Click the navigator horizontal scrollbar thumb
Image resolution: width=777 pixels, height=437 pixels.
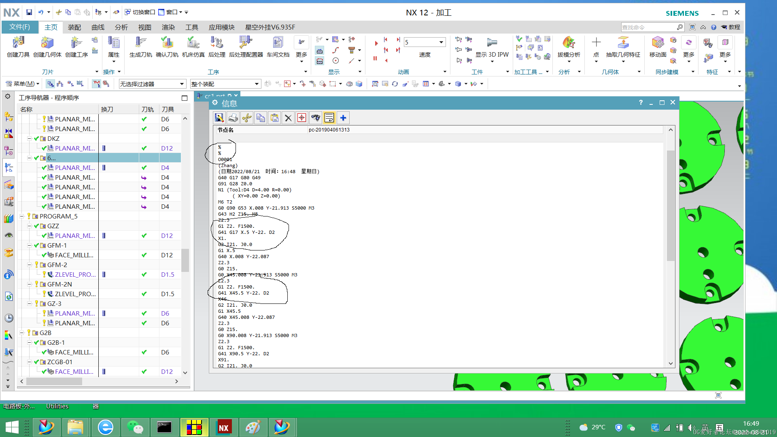point(54,381)
